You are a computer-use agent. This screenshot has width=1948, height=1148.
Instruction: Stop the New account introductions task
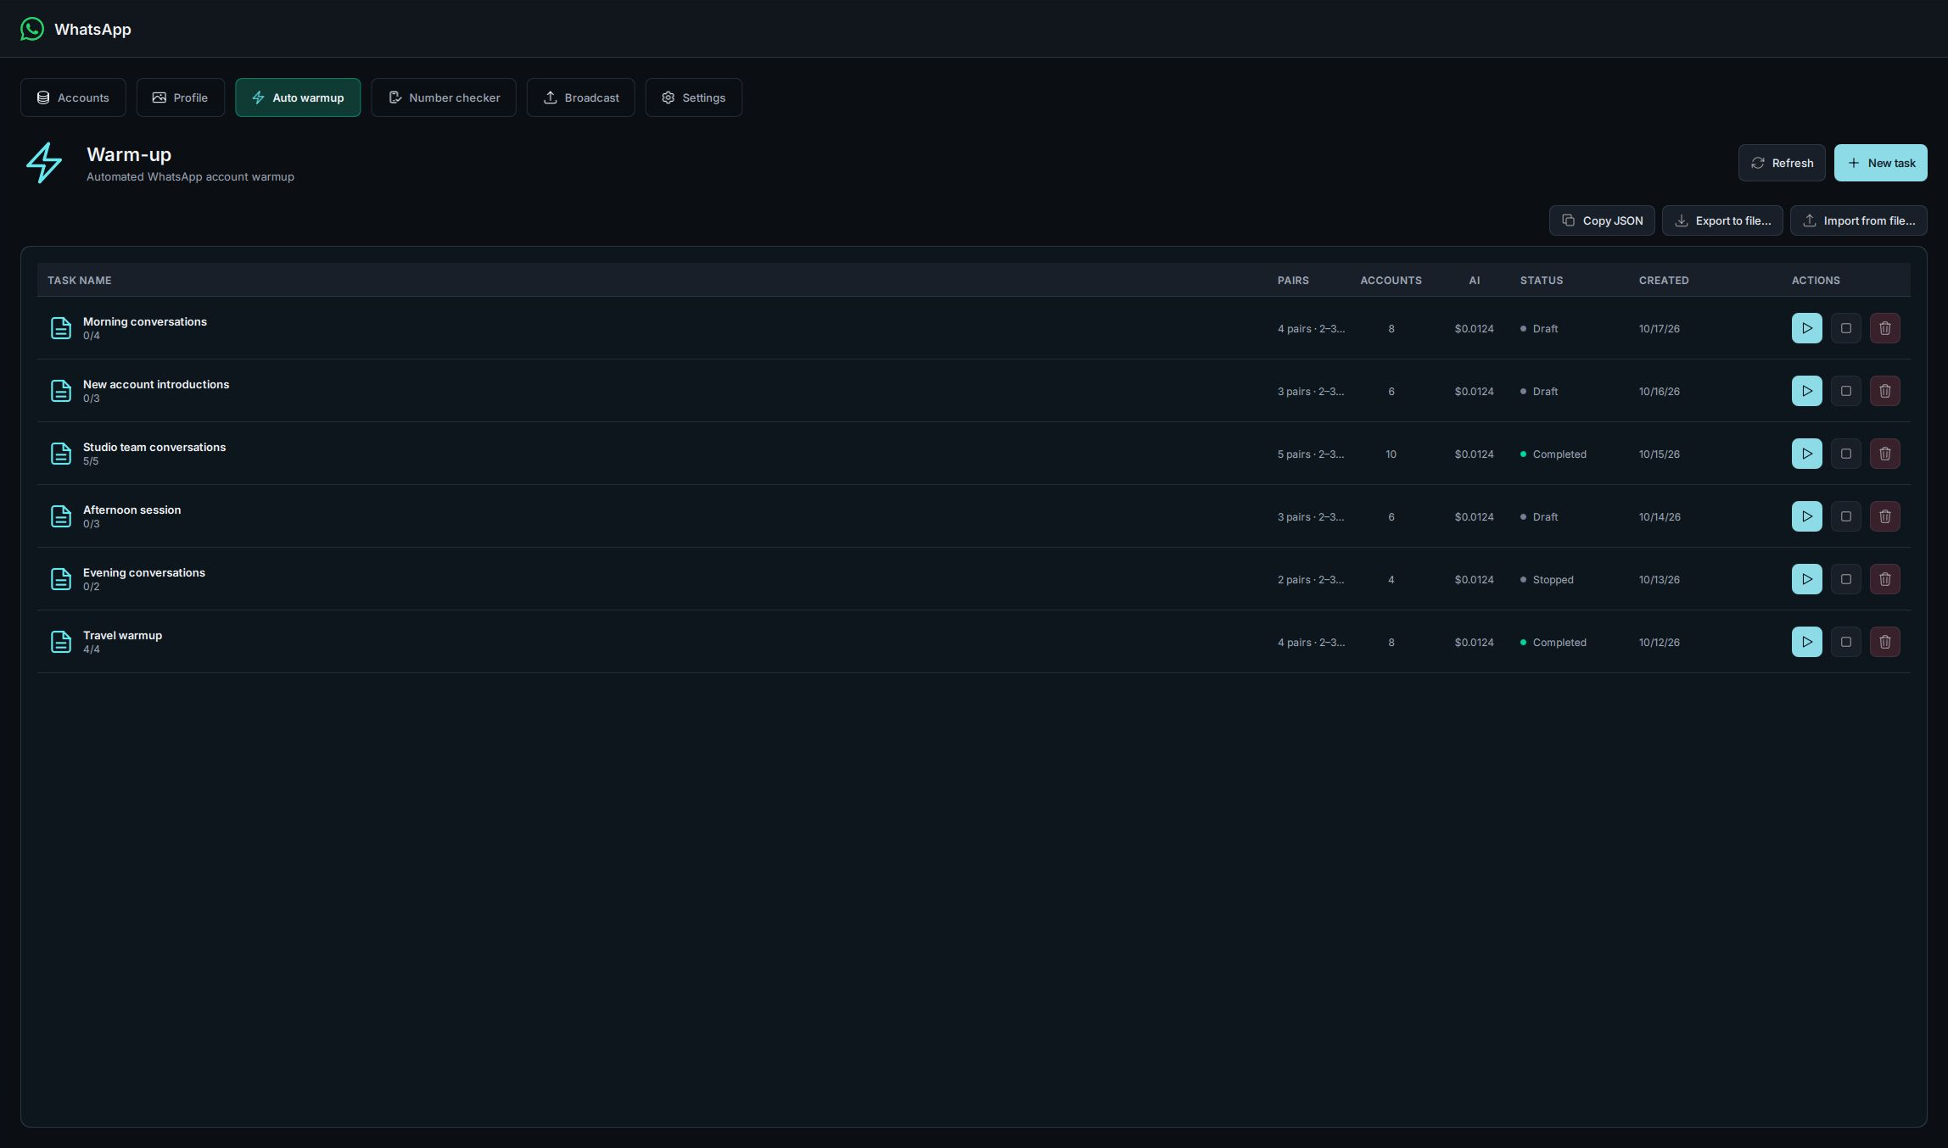point(1845,391)
